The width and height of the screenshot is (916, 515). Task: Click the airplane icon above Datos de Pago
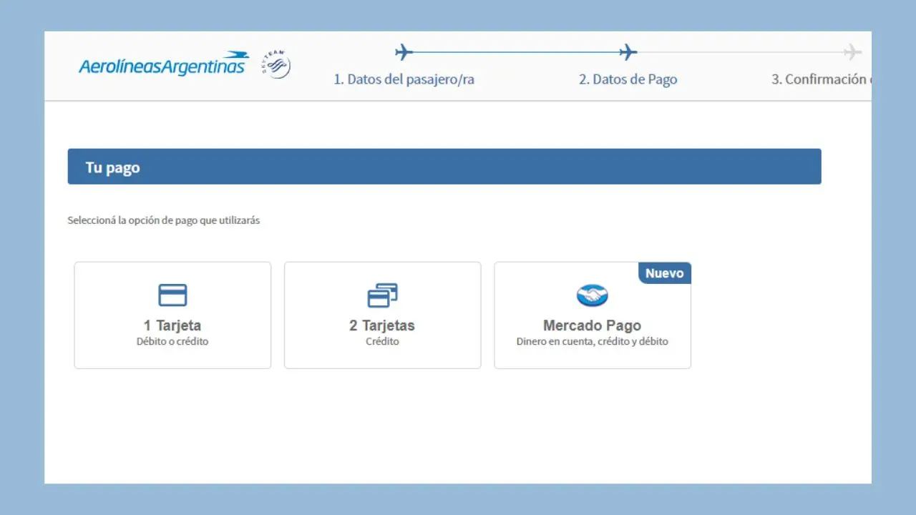[628, 52]
